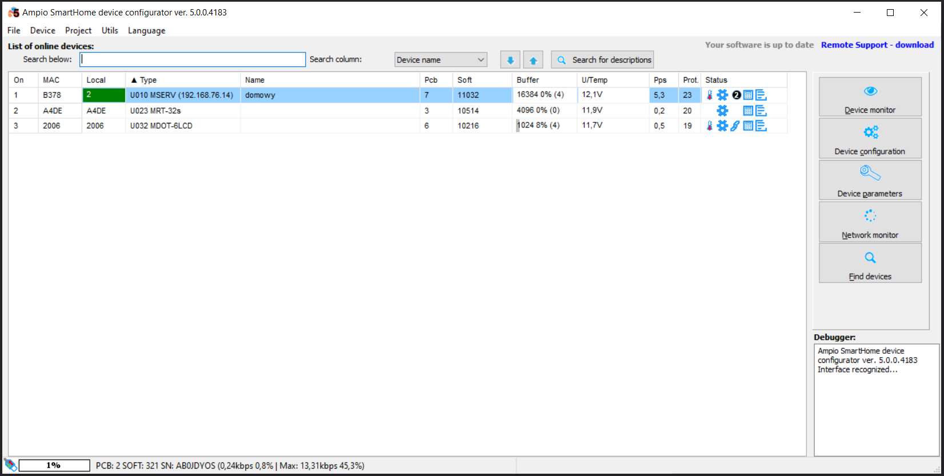Expand the Search column Device name dropdown
The image size is (944, 476).
[441, 60]
